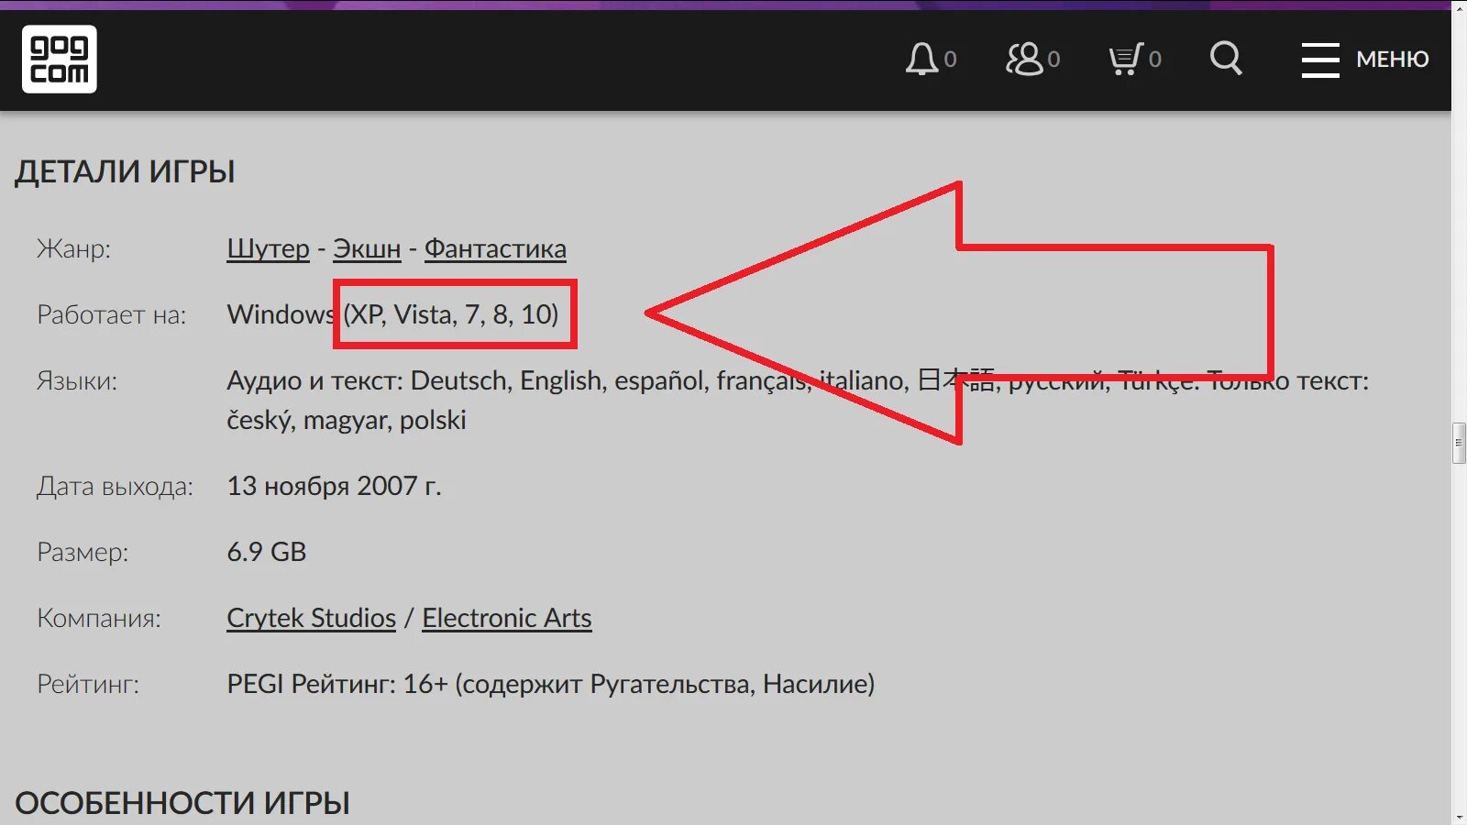Open the friends icon in header
The image size is (1467, 825).
point(1024,60)
